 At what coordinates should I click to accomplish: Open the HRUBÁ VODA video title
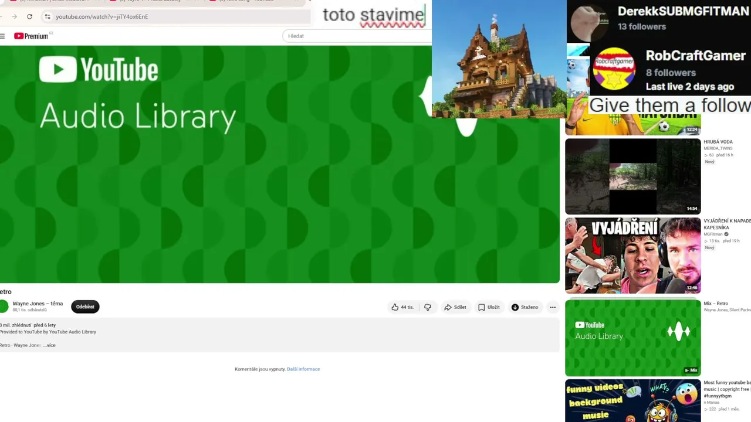(718, 142)
